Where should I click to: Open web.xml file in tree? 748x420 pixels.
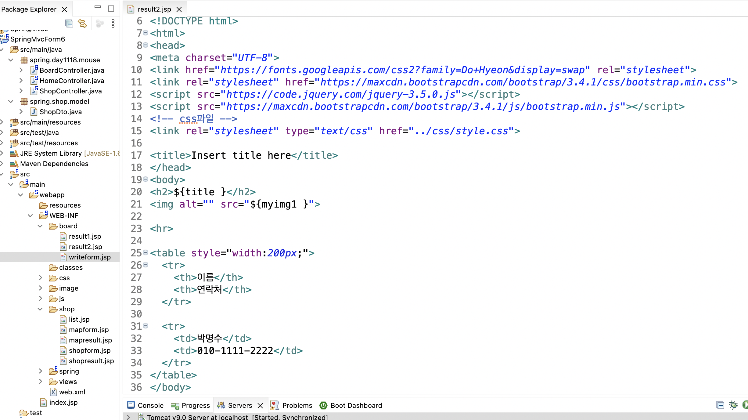(x=72, y=392)
